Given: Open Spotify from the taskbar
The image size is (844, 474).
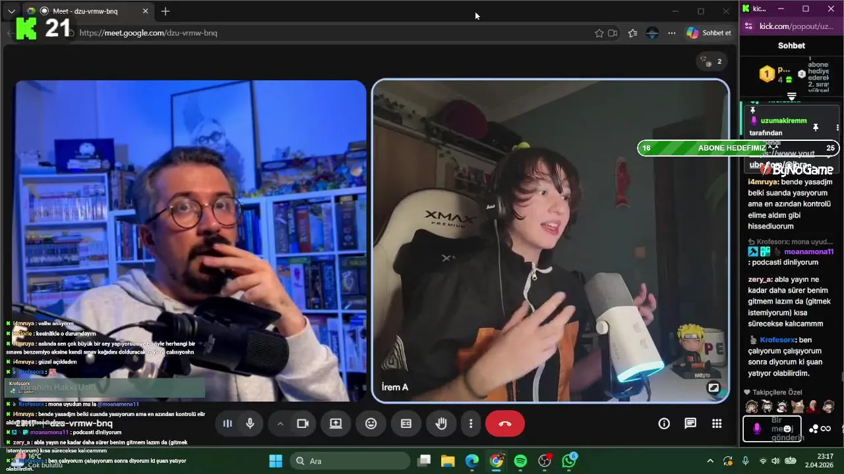Looking at the screenshot, I should click(520, 461).
